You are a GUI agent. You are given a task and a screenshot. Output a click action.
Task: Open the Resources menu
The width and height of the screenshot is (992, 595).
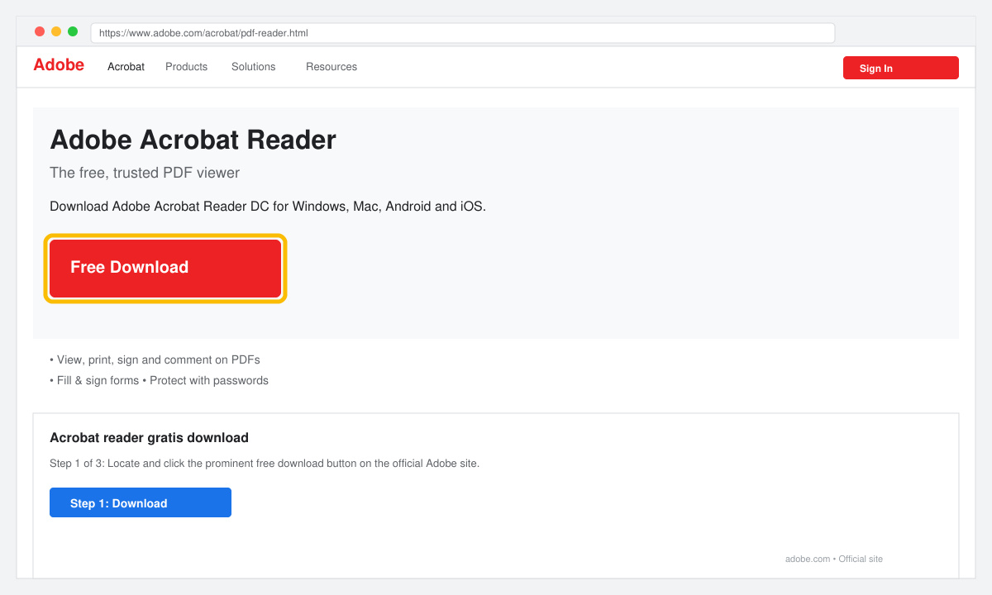click(331, 67)
